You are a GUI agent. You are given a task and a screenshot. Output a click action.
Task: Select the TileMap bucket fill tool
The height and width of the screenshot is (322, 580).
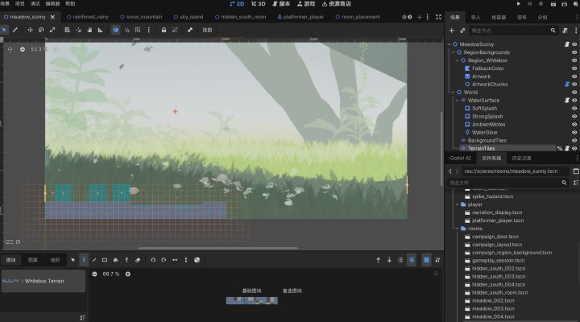click(116, 260)
